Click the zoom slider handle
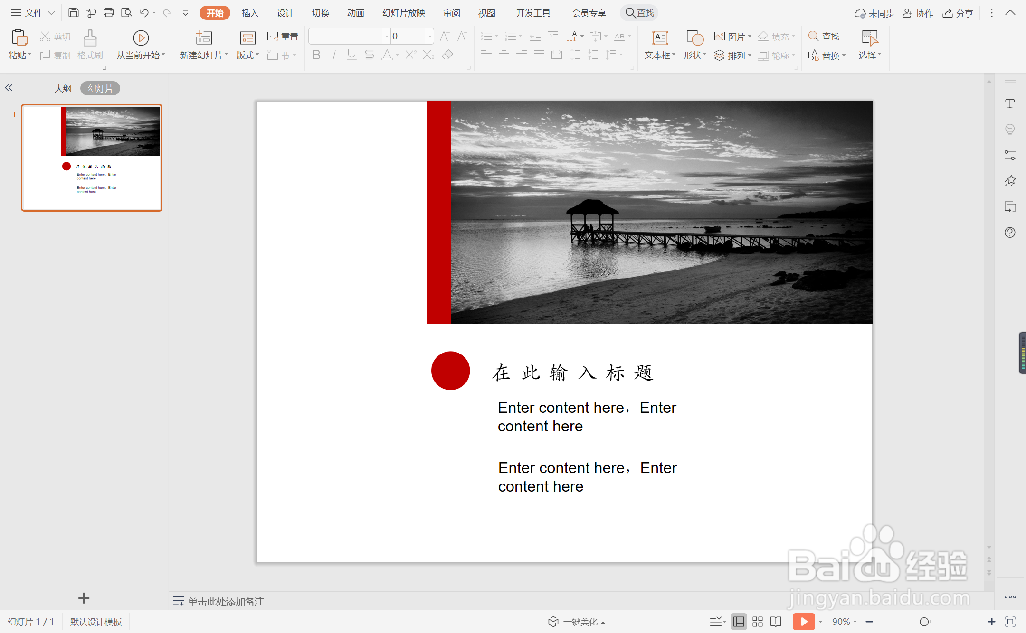The height and width of the screenshot is (633, 1026). pos(924,622)
